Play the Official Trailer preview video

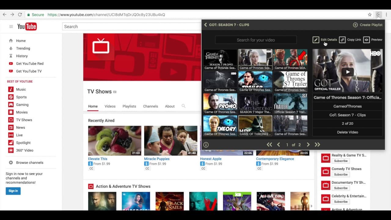pos(348,72)
